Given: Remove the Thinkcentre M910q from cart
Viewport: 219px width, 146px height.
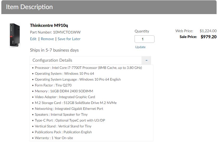Looking at the screenshot, I should click(x=47, y=39).
